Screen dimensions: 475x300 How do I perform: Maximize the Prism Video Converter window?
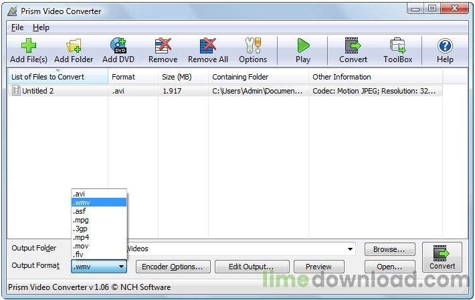(x=432, y=9)
